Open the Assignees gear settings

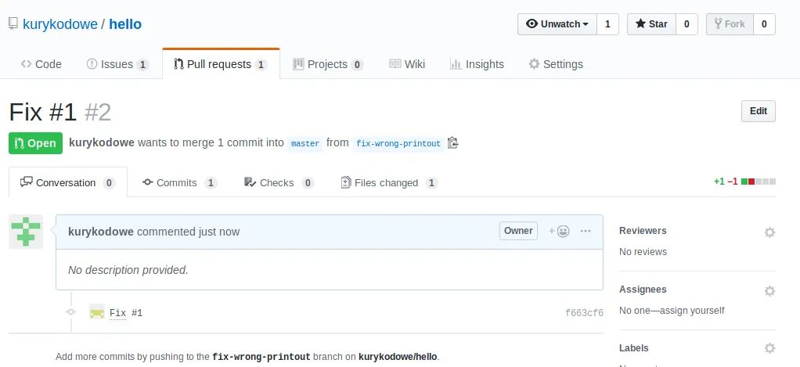point(769,291)
